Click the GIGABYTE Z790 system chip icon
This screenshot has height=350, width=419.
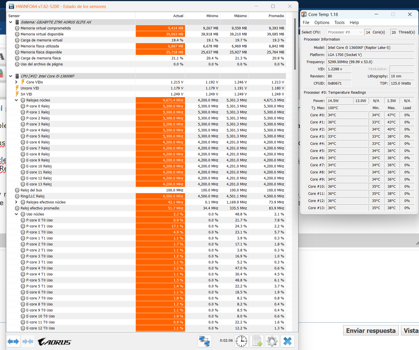point(17,22)
